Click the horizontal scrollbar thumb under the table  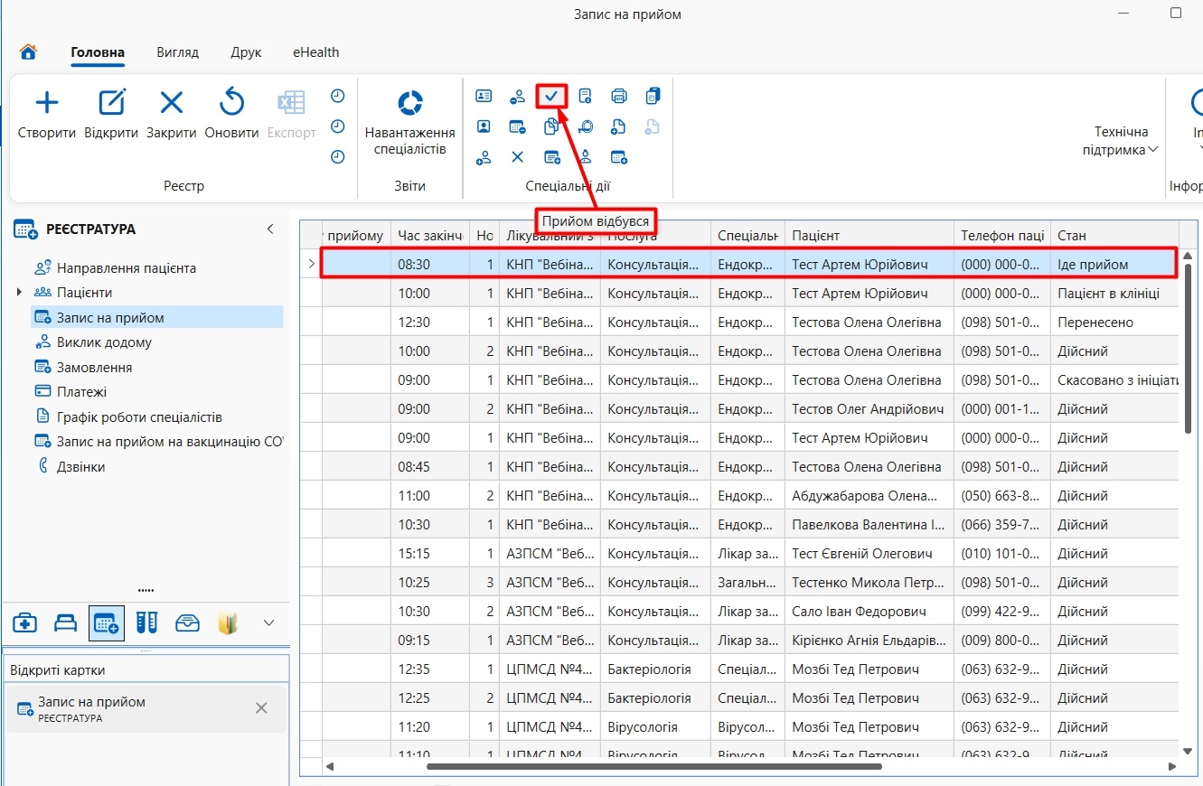click(x=653, y=766)
